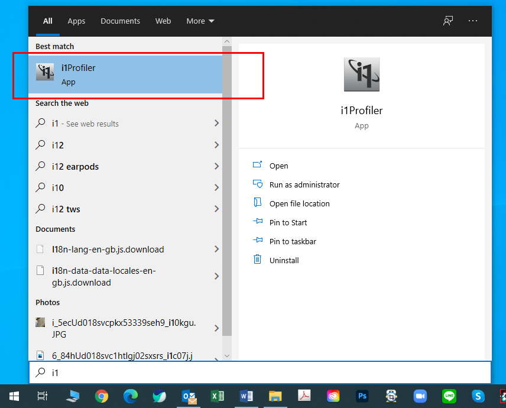Click the large i1Profiler icon in details pane
The image size is (506, 408).
point(361,75)
